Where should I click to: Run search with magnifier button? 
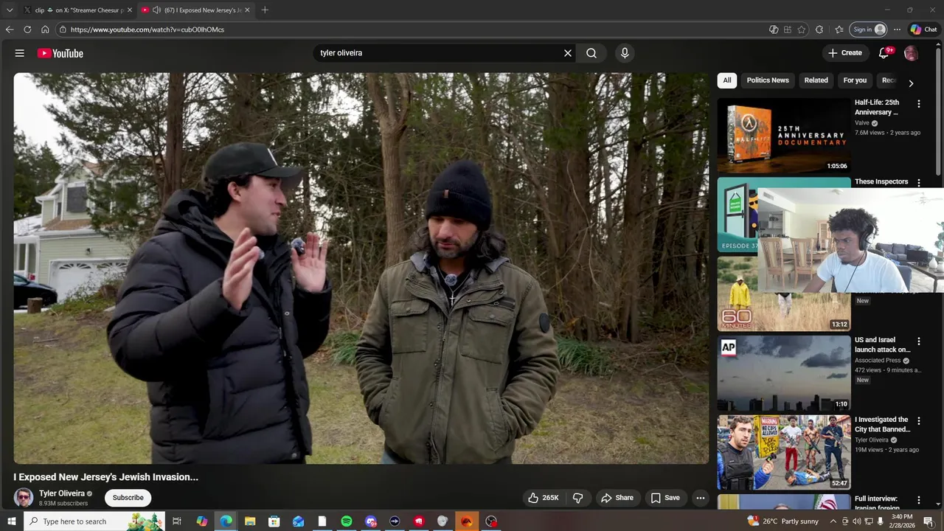(x=591, y=53)
